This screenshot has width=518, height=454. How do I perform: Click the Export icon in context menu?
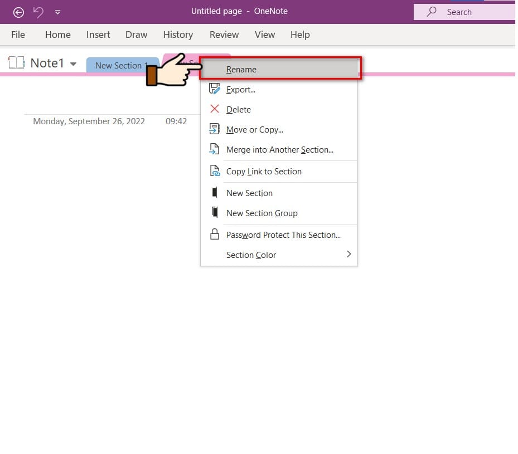click(x=215, y=89)
